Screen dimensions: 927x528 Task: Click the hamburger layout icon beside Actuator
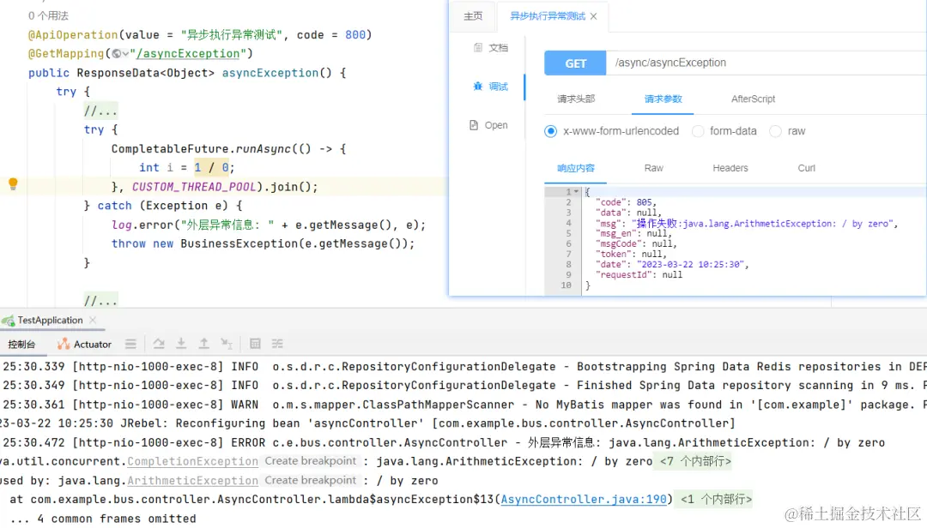(130, 344)
